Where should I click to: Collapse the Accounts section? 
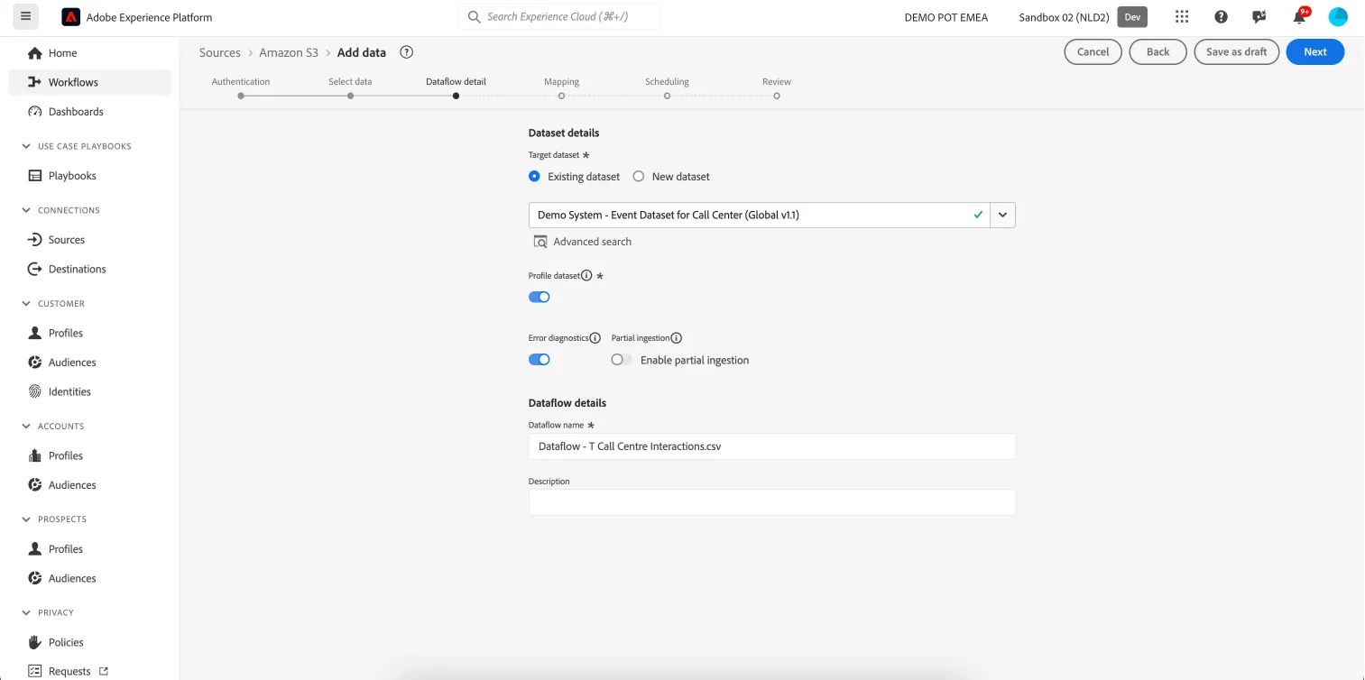click(26, 427)
